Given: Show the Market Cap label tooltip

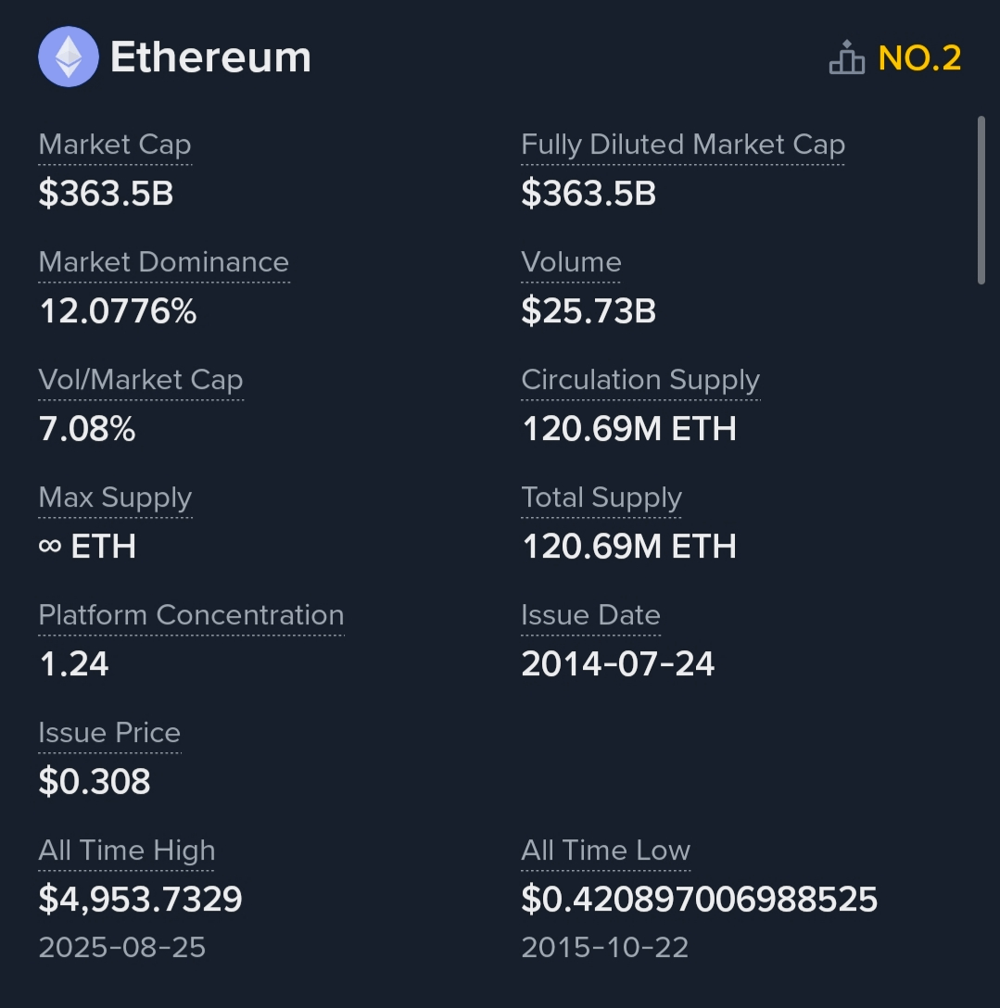Looking at the screenshot, I should click(x=115, y=145).
